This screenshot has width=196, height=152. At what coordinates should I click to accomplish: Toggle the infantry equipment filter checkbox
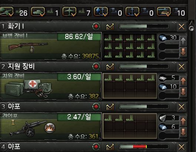coord(7,12)
